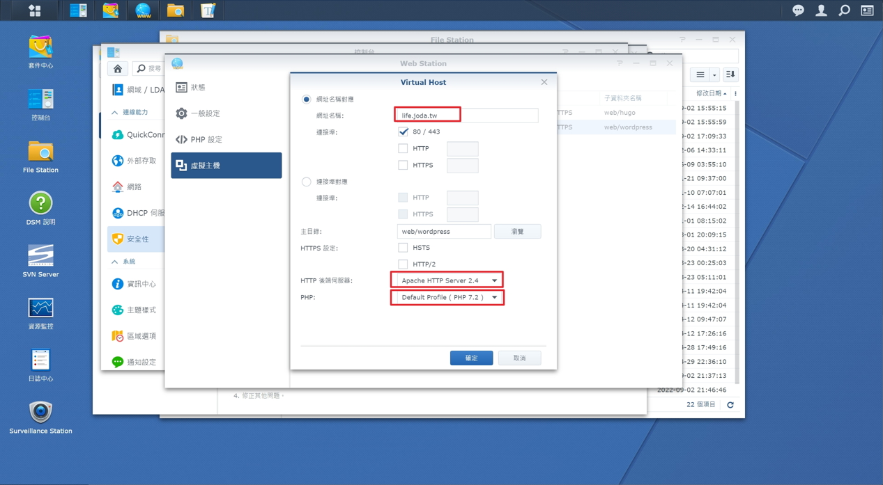Screen dimensions: 883x485
Task: Open 通知設定 in Control Panel
Action: pyautogui.click(x=137, y=362)
